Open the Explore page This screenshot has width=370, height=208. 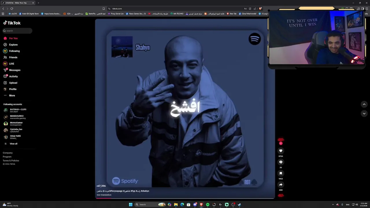pos(10,45)
